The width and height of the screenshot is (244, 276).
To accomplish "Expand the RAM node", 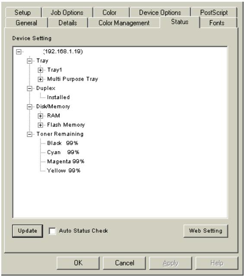I will [x=40, y=116].
